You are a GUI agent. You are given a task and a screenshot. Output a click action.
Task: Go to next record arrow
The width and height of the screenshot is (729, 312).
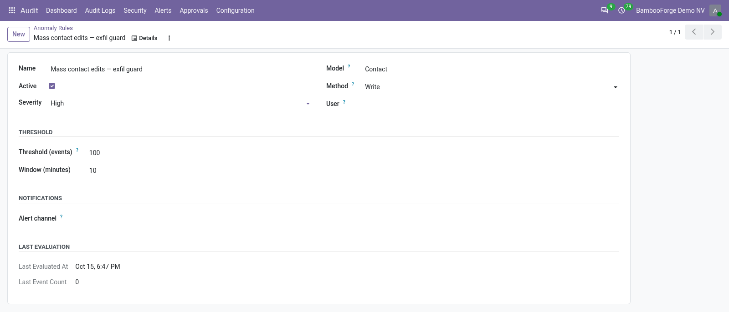(x=713, y=32)
